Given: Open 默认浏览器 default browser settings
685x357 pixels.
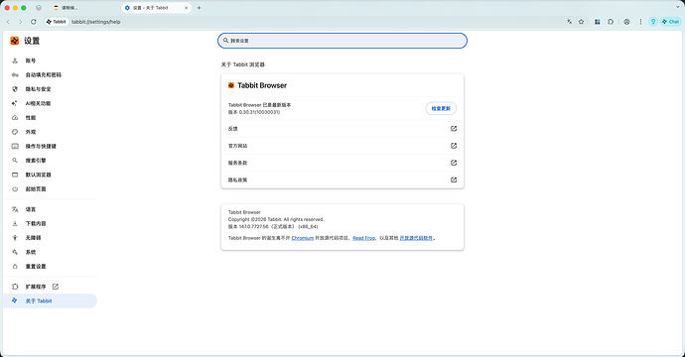Looking at the screenshot, I should coord(38,175).
